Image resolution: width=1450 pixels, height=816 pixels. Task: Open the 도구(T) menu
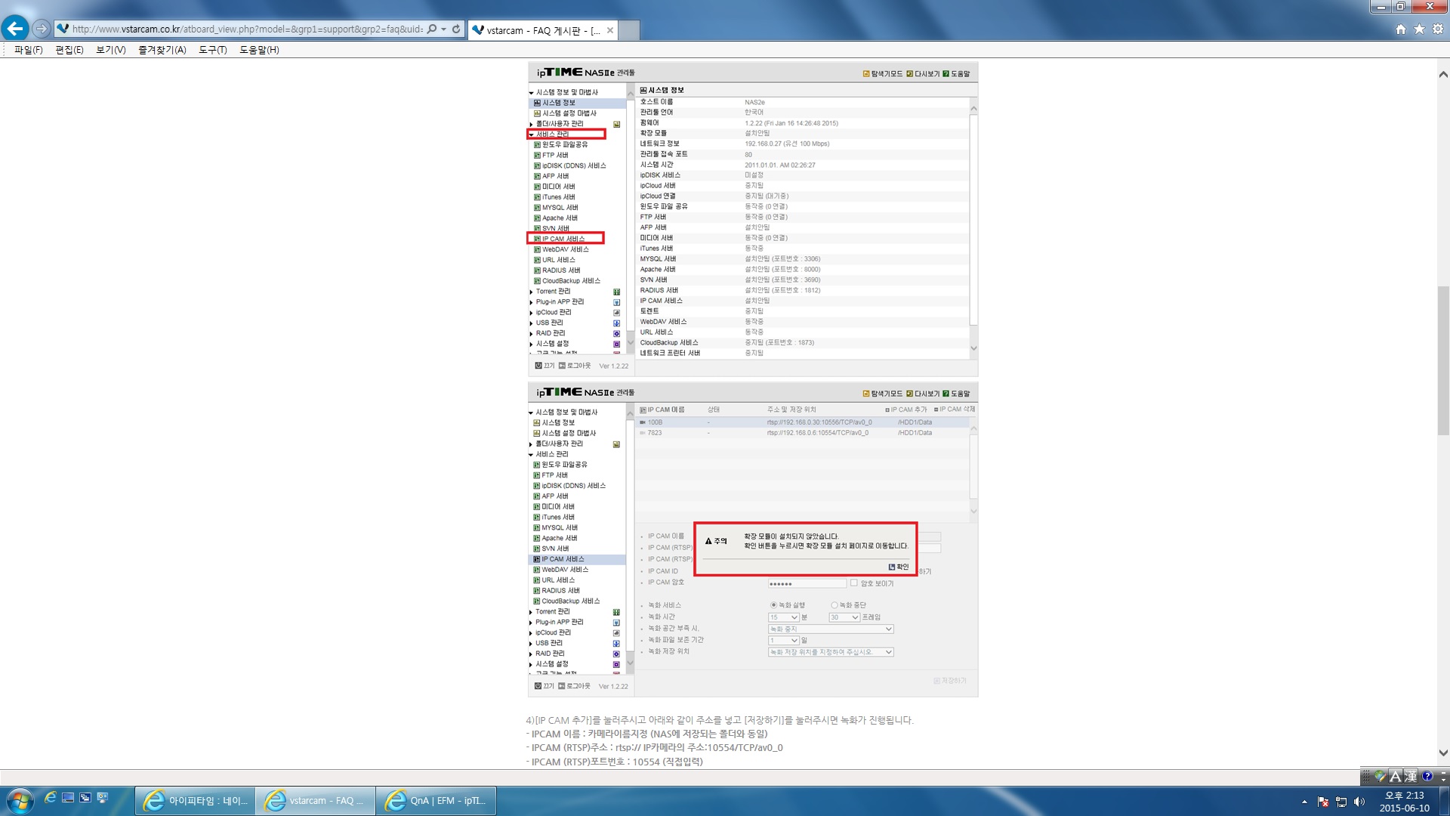click(x=212, y=50)
